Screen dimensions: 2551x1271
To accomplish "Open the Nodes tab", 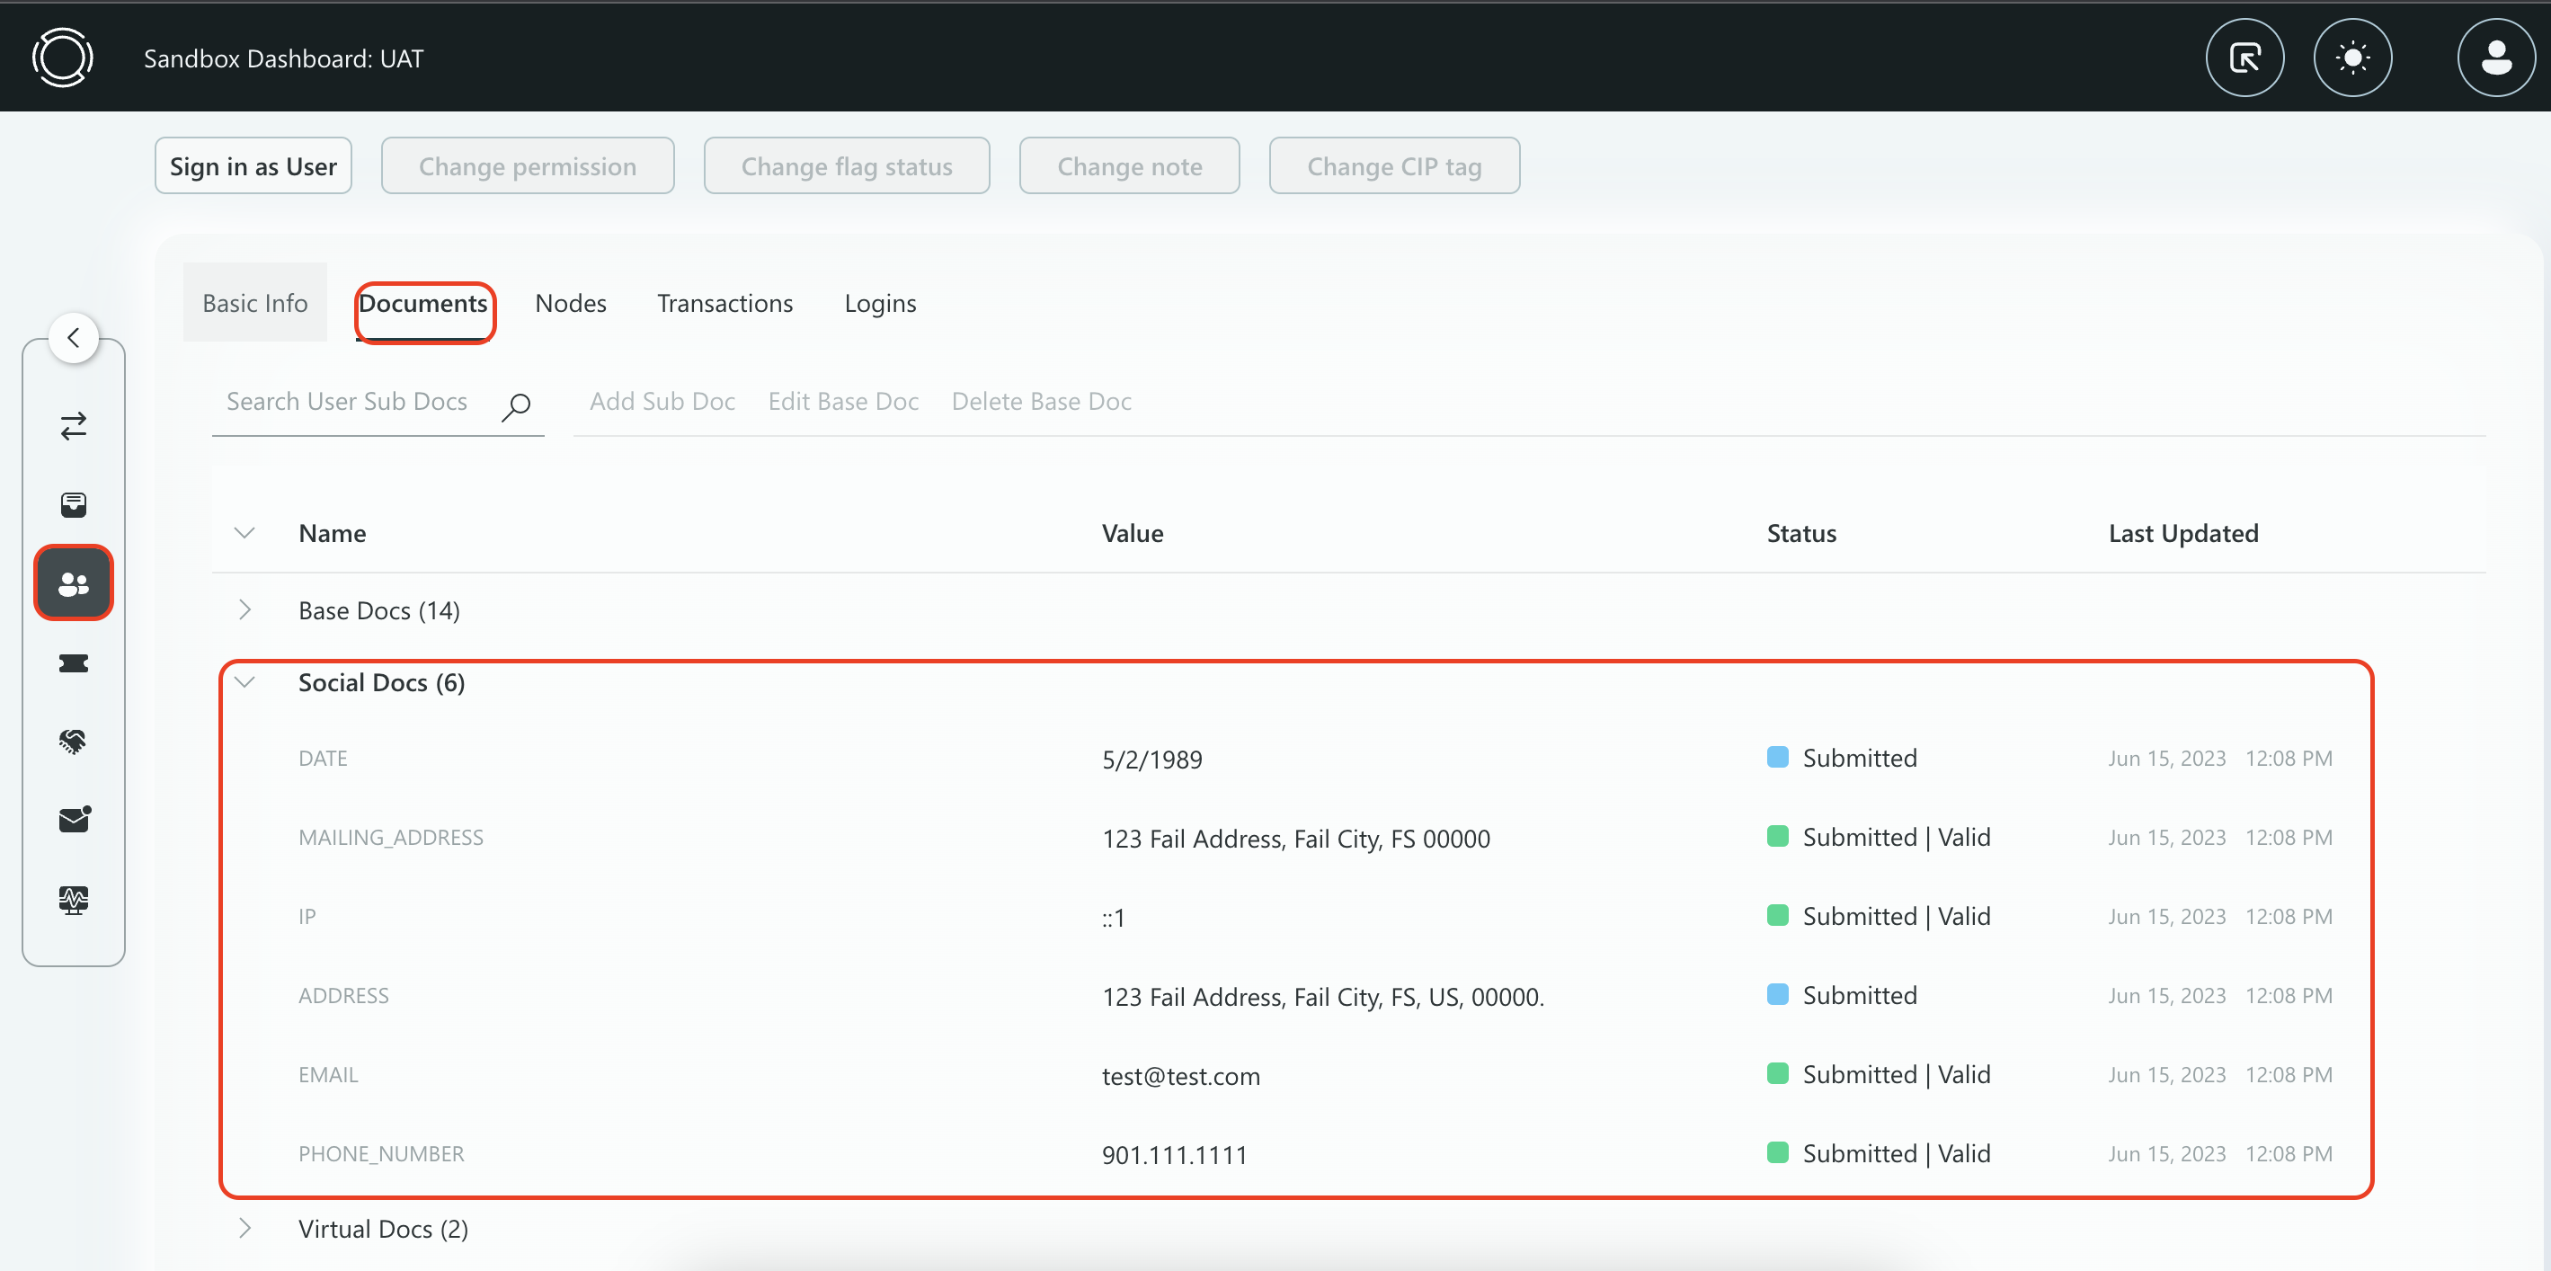I will pos(571,303).
